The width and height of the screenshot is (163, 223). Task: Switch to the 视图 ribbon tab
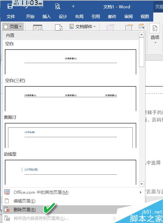[x=145, y=16]
